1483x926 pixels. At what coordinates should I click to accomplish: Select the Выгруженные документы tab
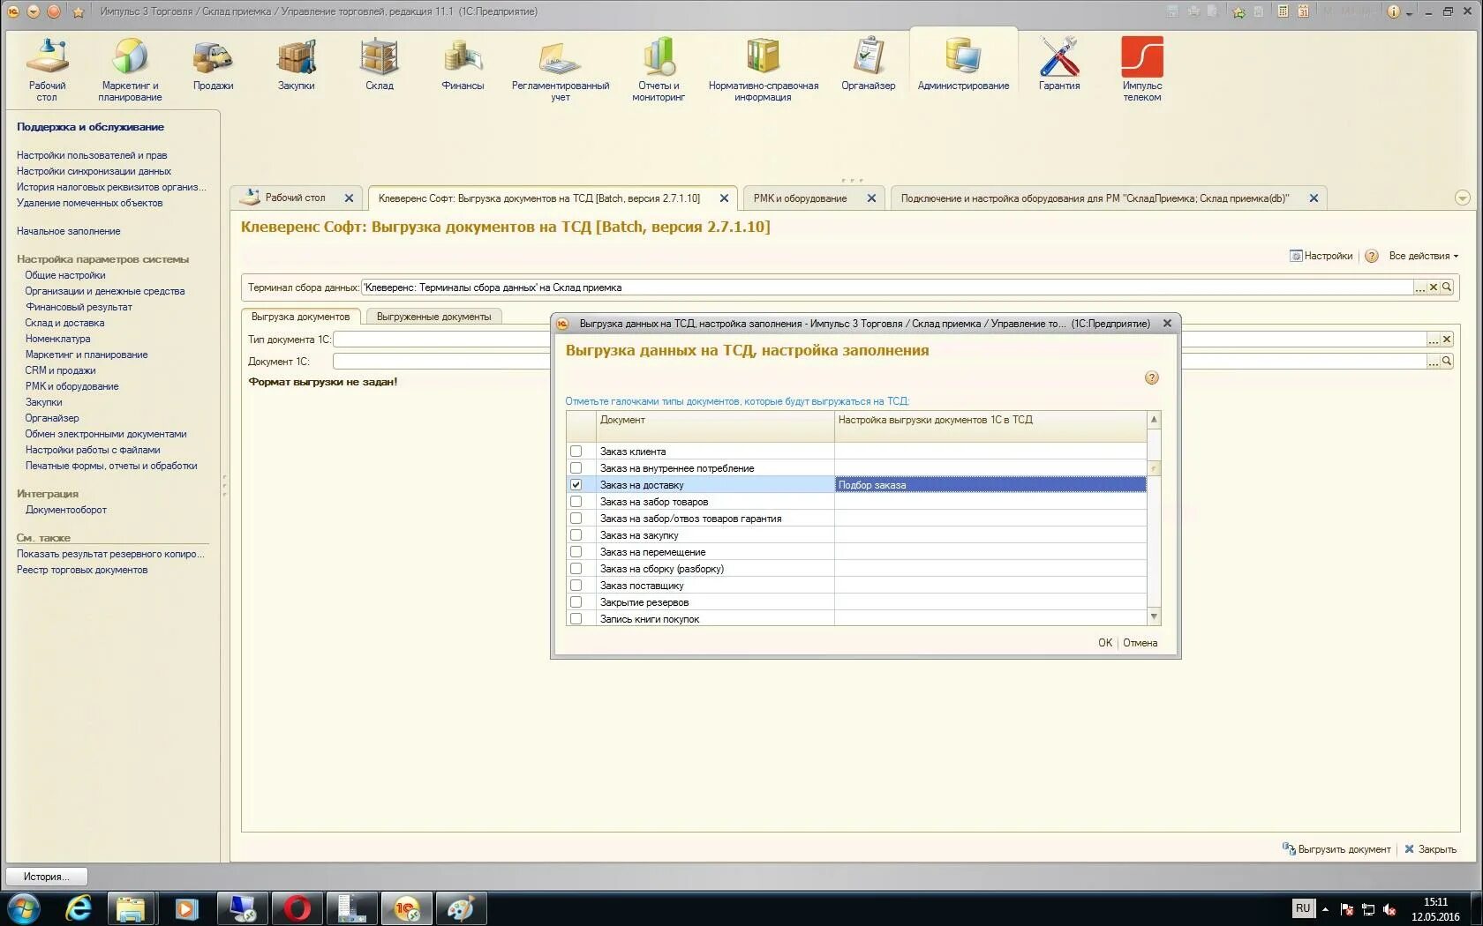433,317
